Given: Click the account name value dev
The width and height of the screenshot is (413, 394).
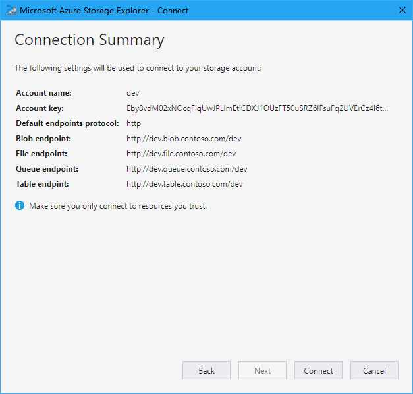Looking at the screenshot, I should (x=133, y=93).
